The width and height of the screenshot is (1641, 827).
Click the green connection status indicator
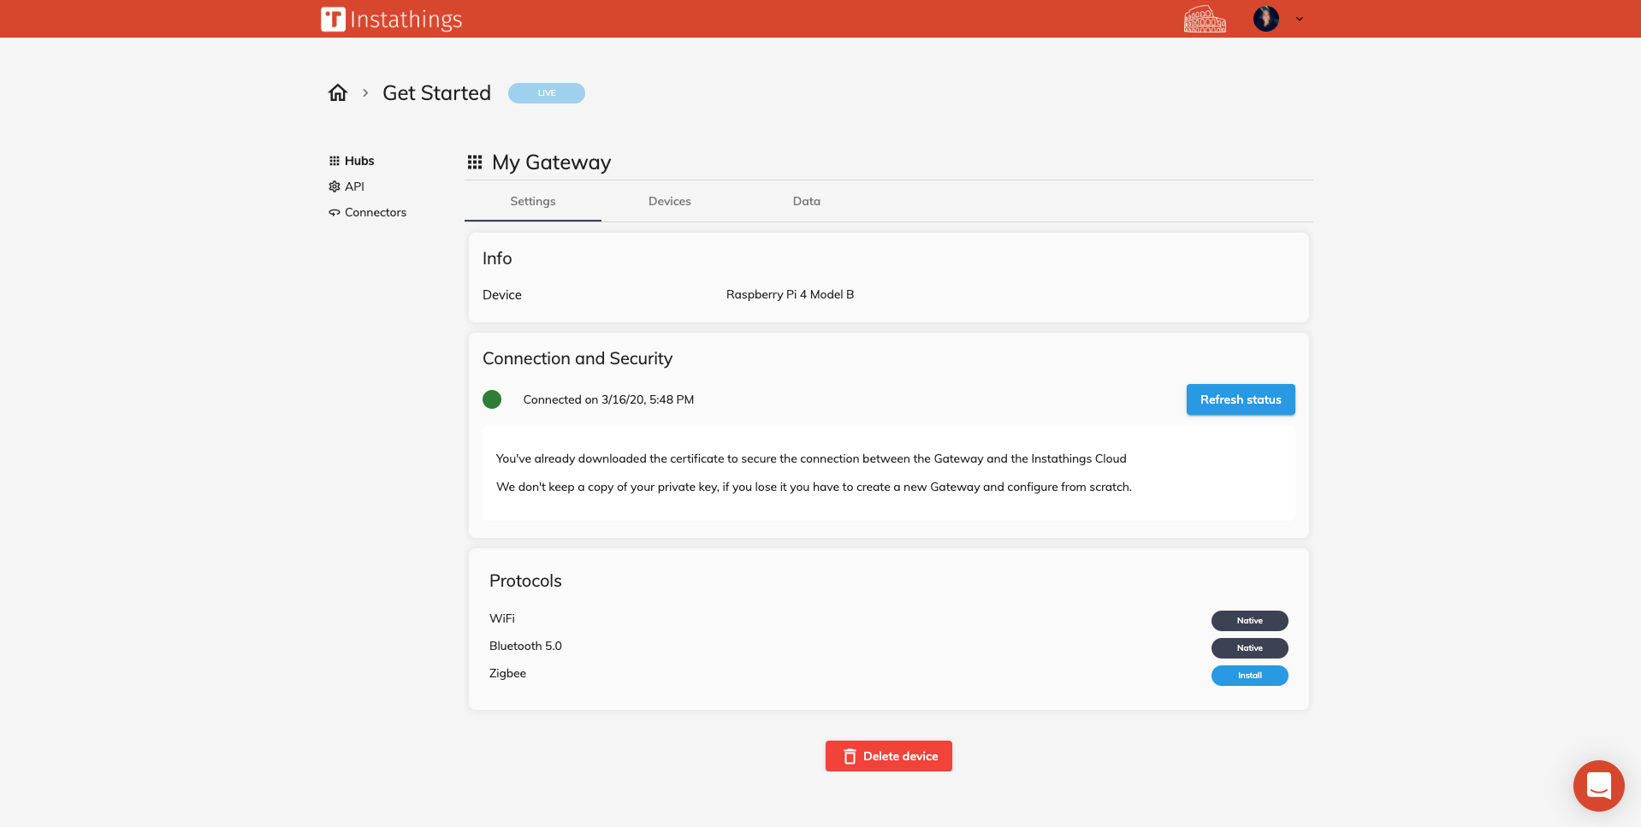[492, 399]
